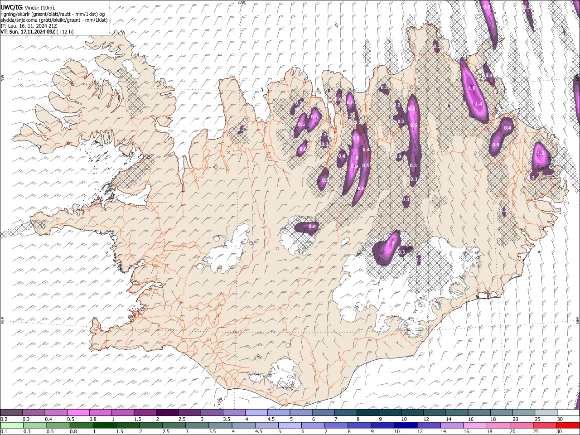Select the pure blue 10 swatch, lower legend row
The height and width of the screenshot is (435, 580).
406,425
